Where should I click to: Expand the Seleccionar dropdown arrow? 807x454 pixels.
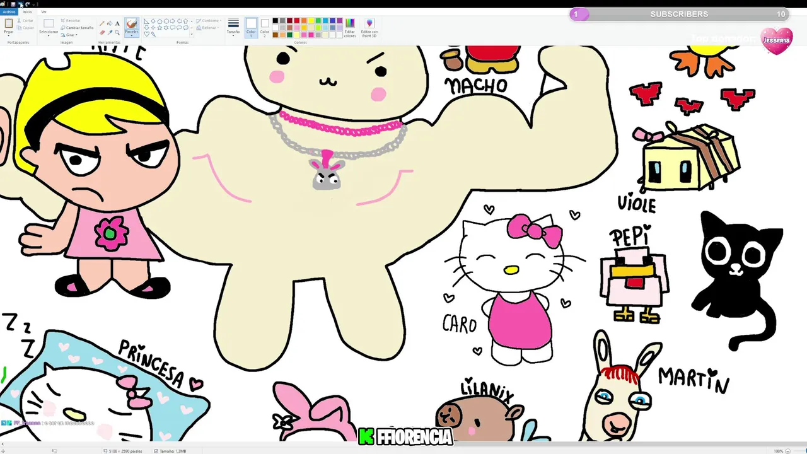[x=49, y=35]
